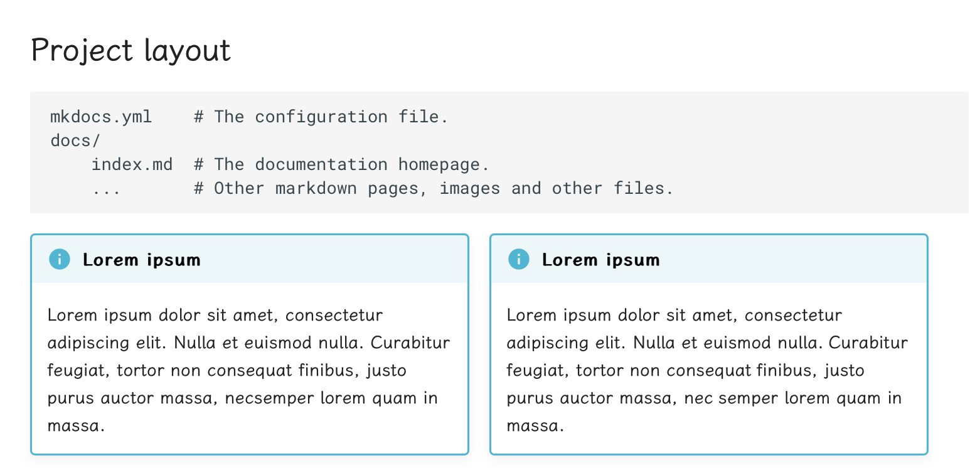Screen dimensions: 975x468
Task: Click the info icon in the left admonition
Action: pos(59,259)
